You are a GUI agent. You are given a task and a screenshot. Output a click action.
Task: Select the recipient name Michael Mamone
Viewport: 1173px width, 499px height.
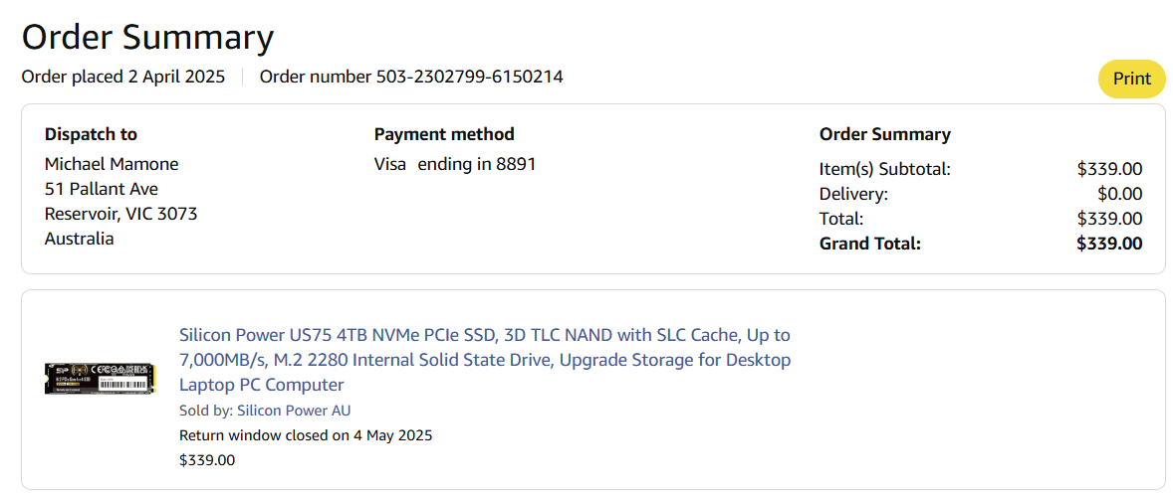(x=112, y=164)
